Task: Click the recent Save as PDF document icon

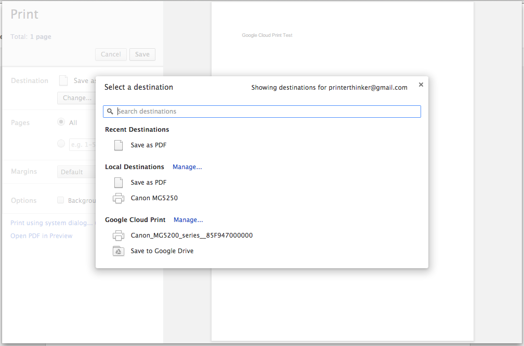Action: 119,145
